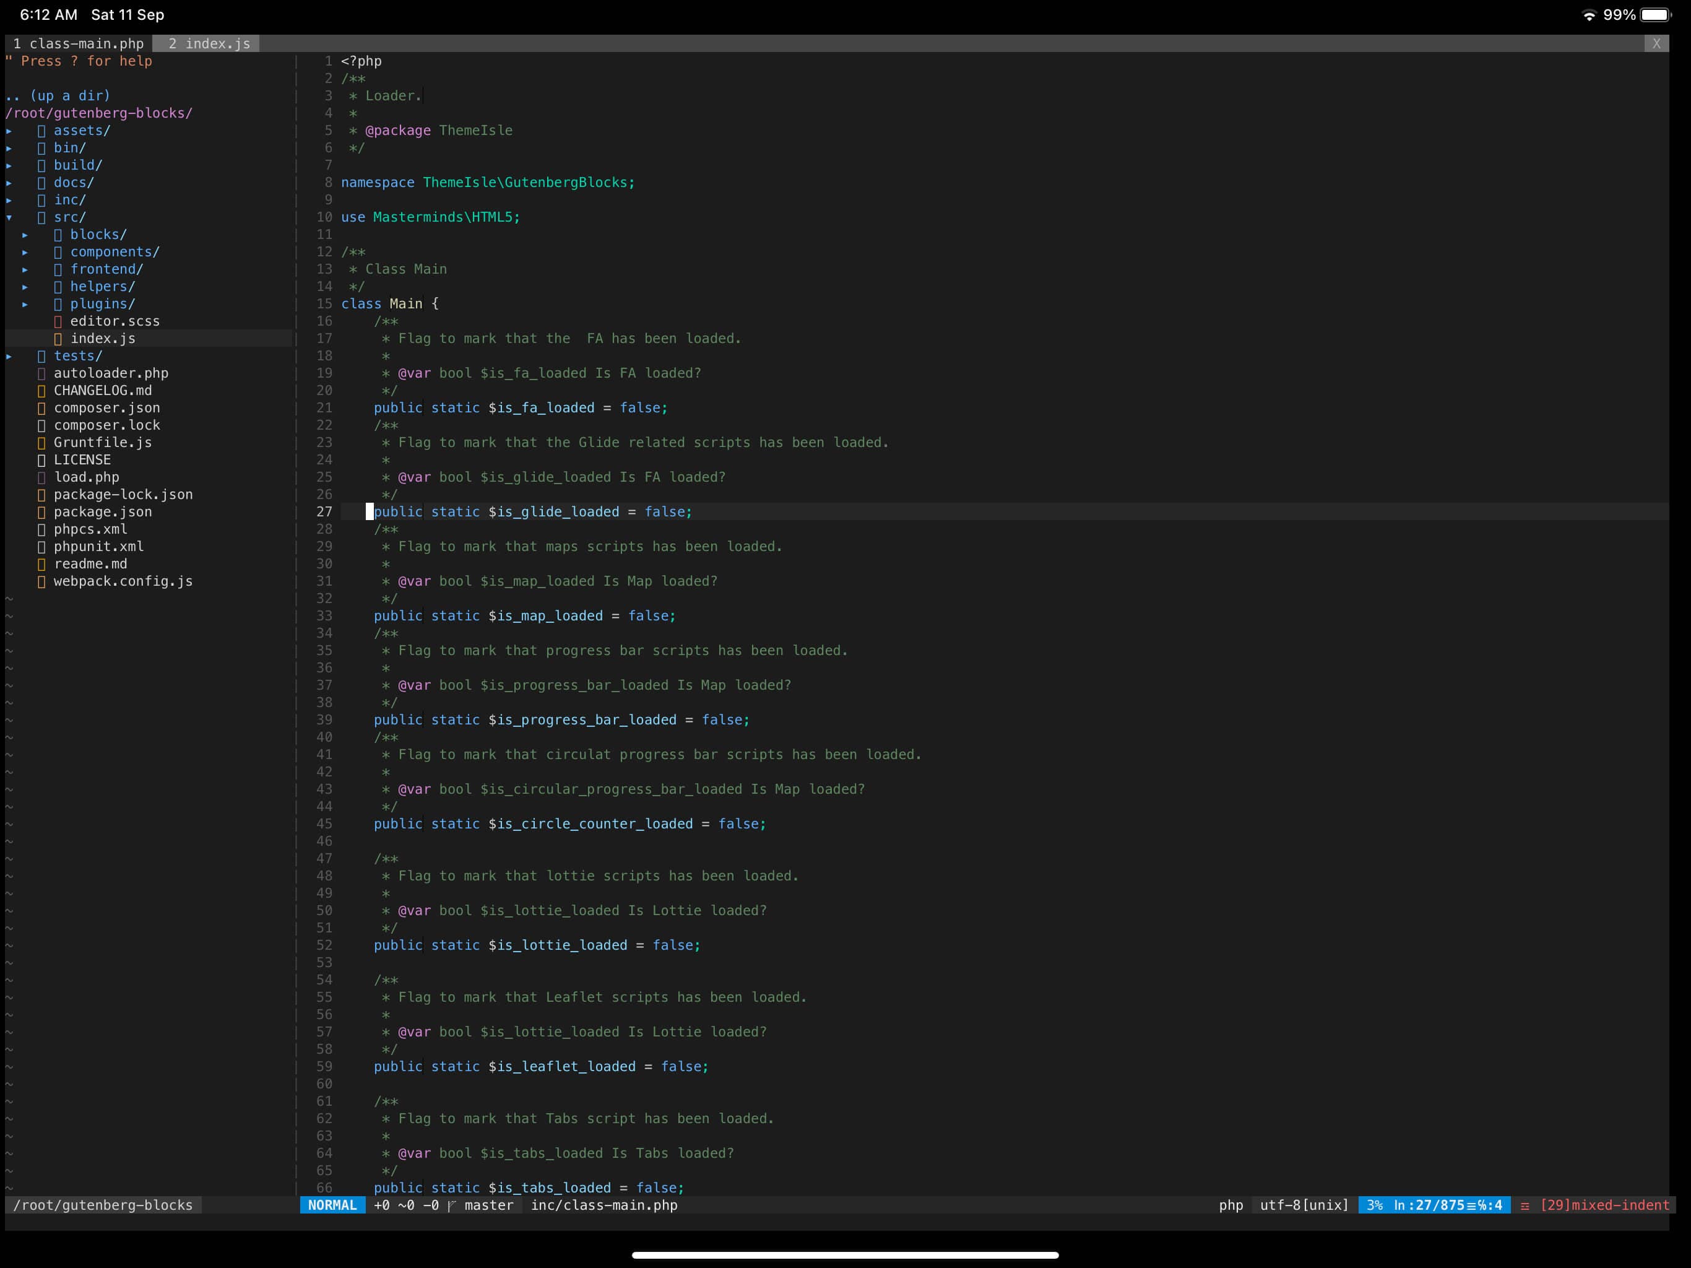1691x1268 pixels.
Task: Click the file icon beside package.json
Action: click(x=43, y=511)
